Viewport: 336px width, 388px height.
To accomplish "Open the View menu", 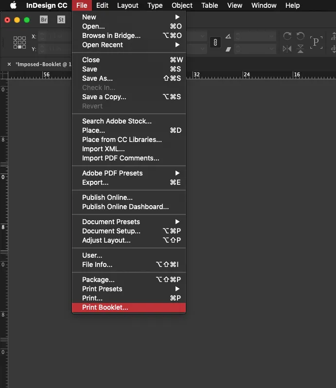I will pos(234,5).
